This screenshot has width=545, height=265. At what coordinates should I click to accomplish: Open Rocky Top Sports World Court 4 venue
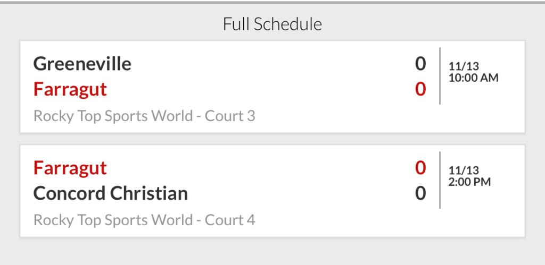pyautogui.click(x=144, y=220)
